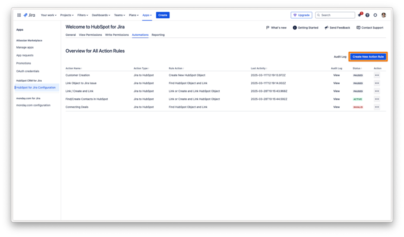Open Getting Started
Image resolution: width=404 pixels, height=237 pixels.
coord(305,28)
